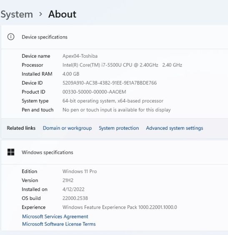Select Windows Feature Experience Pack value
Image resolution: width=228 pixels, height=235 pixels.
[120, 207]
